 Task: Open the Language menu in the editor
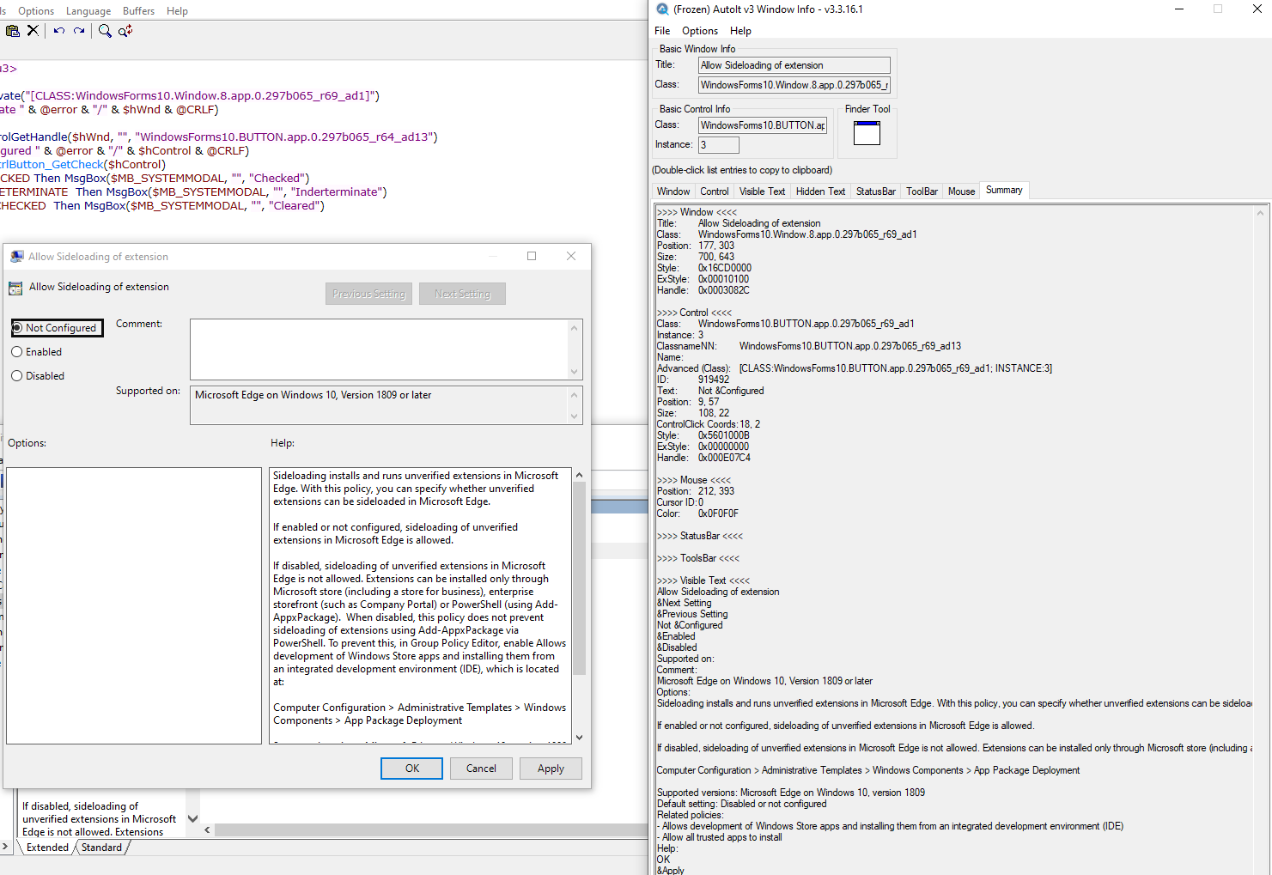click(88, 10)
